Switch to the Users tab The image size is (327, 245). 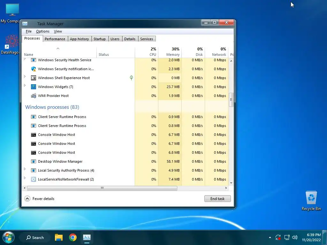115,39
